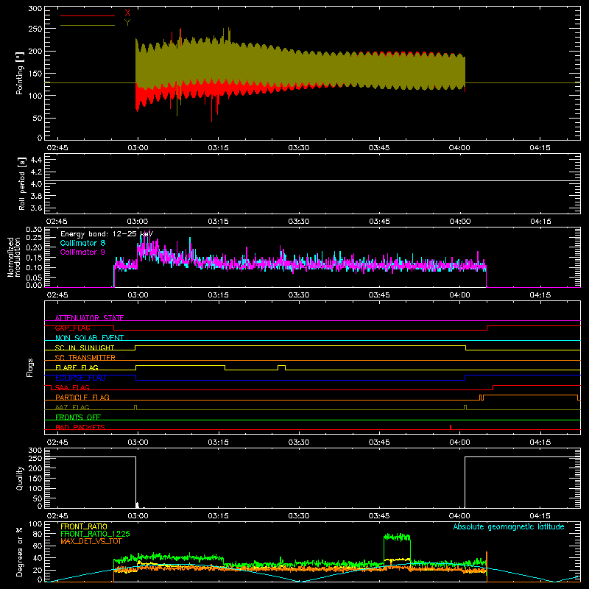Image resolution: width=589 pixels, height=589 pixels.
Task: Click the red BAD_PACKETS spike near 04:00
Action: (451, 427)
